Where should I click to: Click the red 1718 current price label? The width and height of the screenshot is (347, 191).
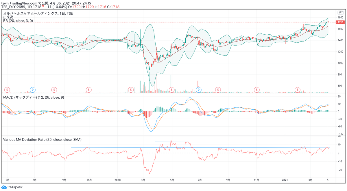click(340, 22)
